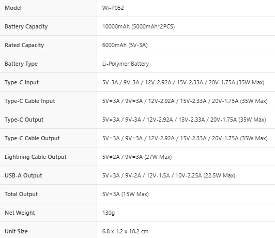Select the Wi-P052 model value
This screenshot has height=238, width=275.
click(113, 8)
